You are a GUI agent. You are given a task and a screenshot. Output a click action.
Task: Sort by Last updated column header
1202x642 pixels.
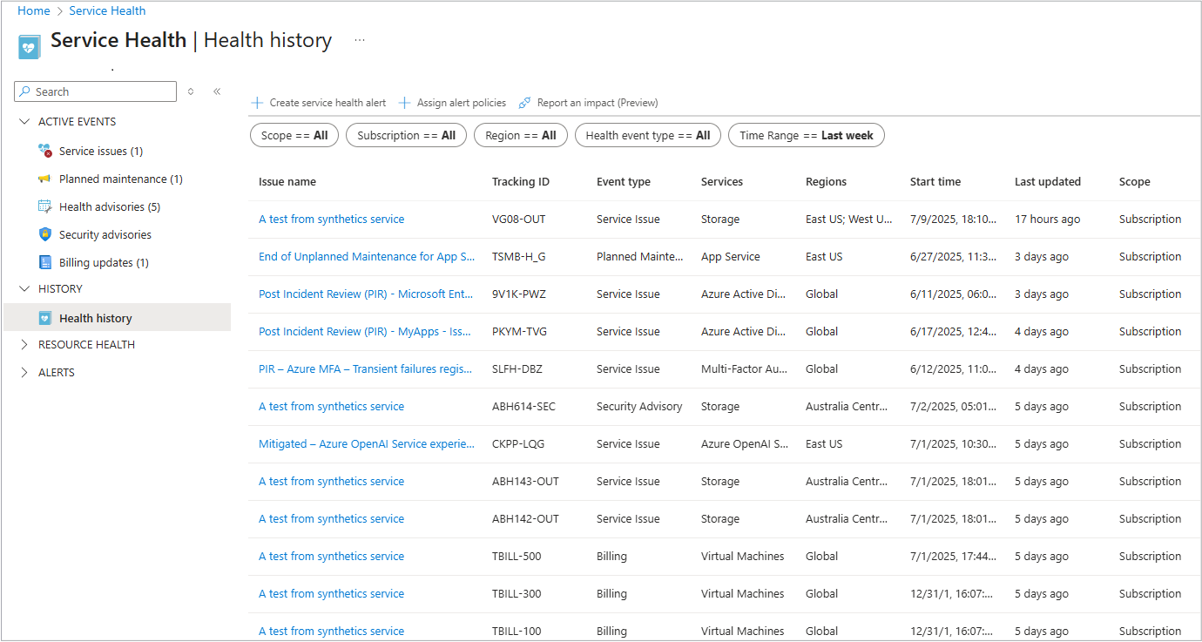click(x=1047, y=181)
